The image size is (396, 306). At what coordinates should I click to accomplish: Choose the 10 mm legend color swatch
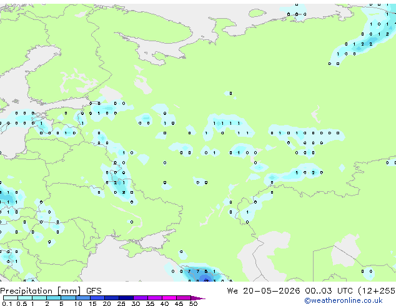pos(82,298)
